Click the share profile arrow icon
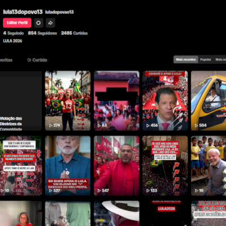The width and height of the screenshot is (226, 226). pos(50,23)
